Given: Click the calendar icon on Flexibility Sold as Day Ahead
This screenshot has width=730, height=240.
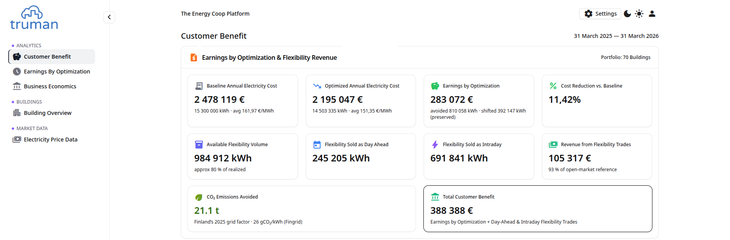Looking at the screenshot, I should (317, 145).
